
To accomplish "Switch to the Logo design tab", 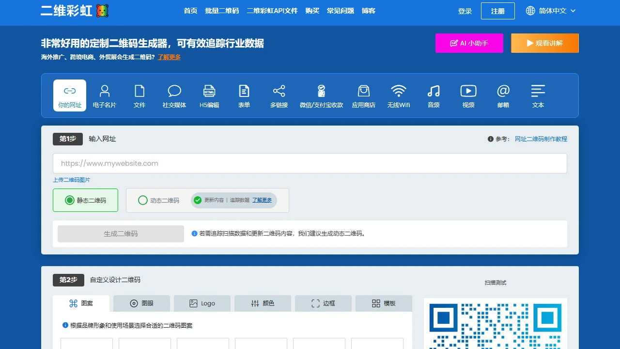I will 202,303.
